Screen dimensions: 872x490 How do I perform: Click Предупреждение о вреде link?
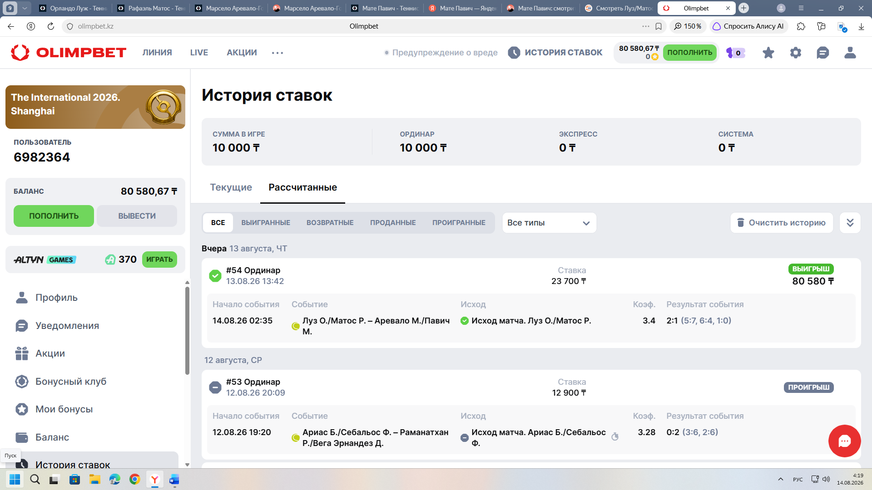(x=441, y=53)
